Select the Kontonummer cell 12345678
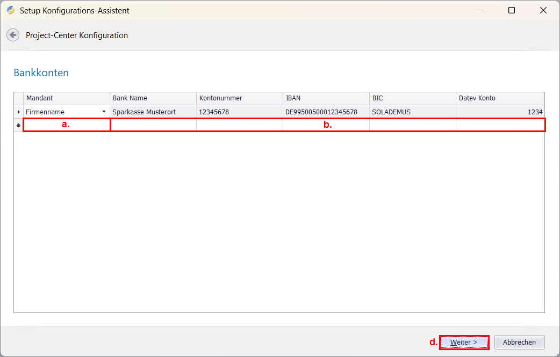The height and width of the screenshot is (357, 560). (x=239, y=112)
